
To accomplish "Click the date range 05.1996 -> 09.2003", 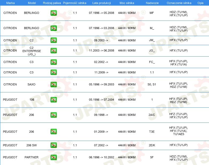I will click(x=102, y=84).
